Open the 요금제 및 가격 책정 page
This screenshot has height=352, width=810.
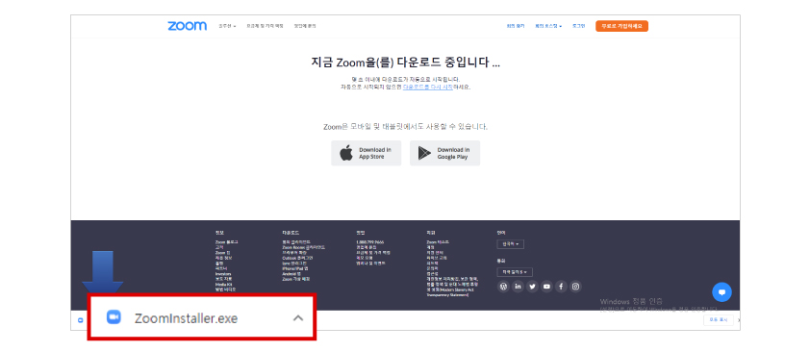(x=265, y=26)
